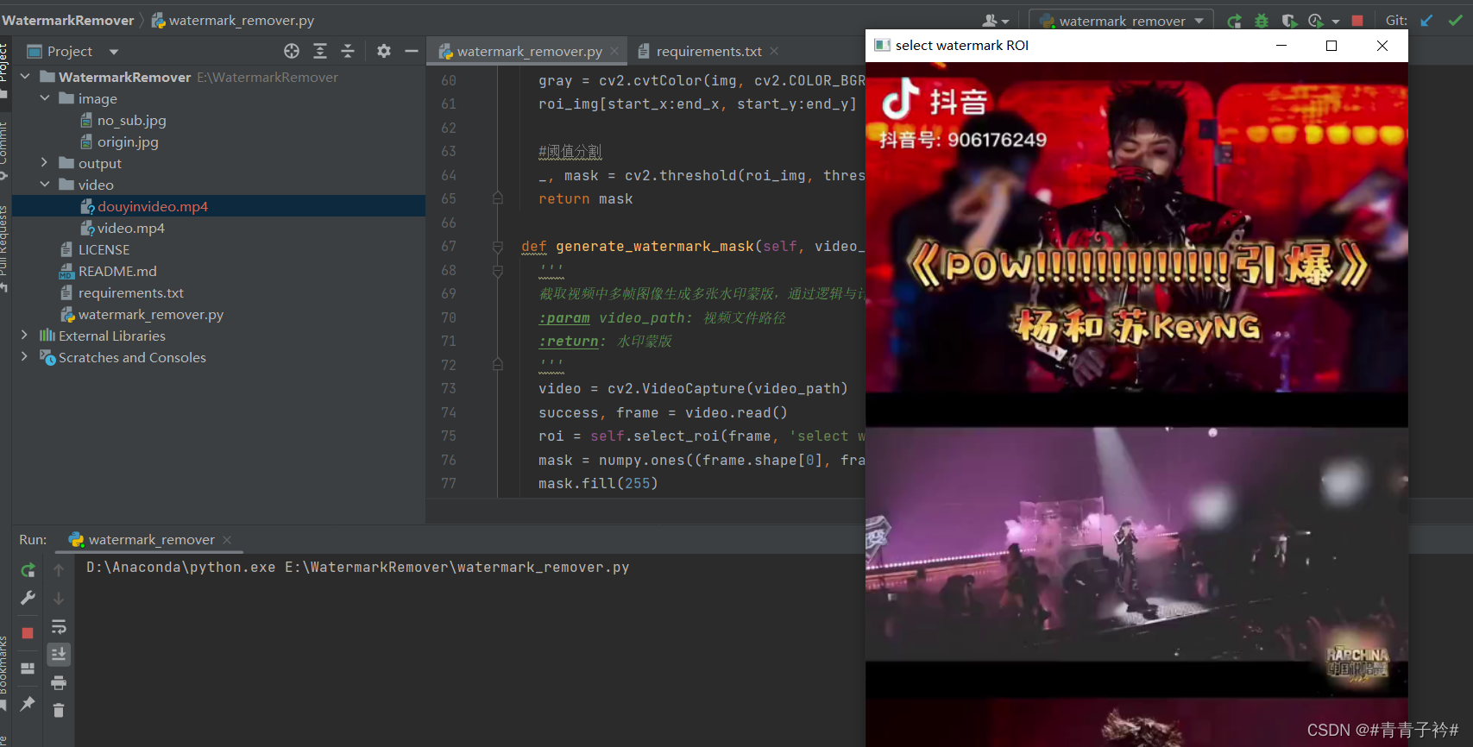Image resolution: width=1473 pixels, height=747 pixels.
Task: Run with coverage using the shield icon
Action: (1289, 21)
